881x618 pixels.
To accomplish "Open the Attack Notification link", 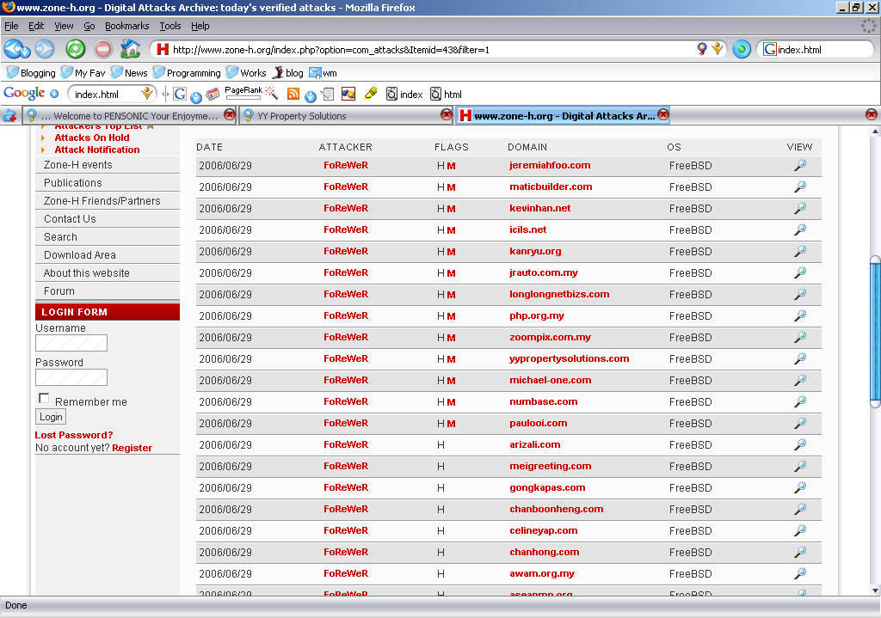I will point(97,150).
